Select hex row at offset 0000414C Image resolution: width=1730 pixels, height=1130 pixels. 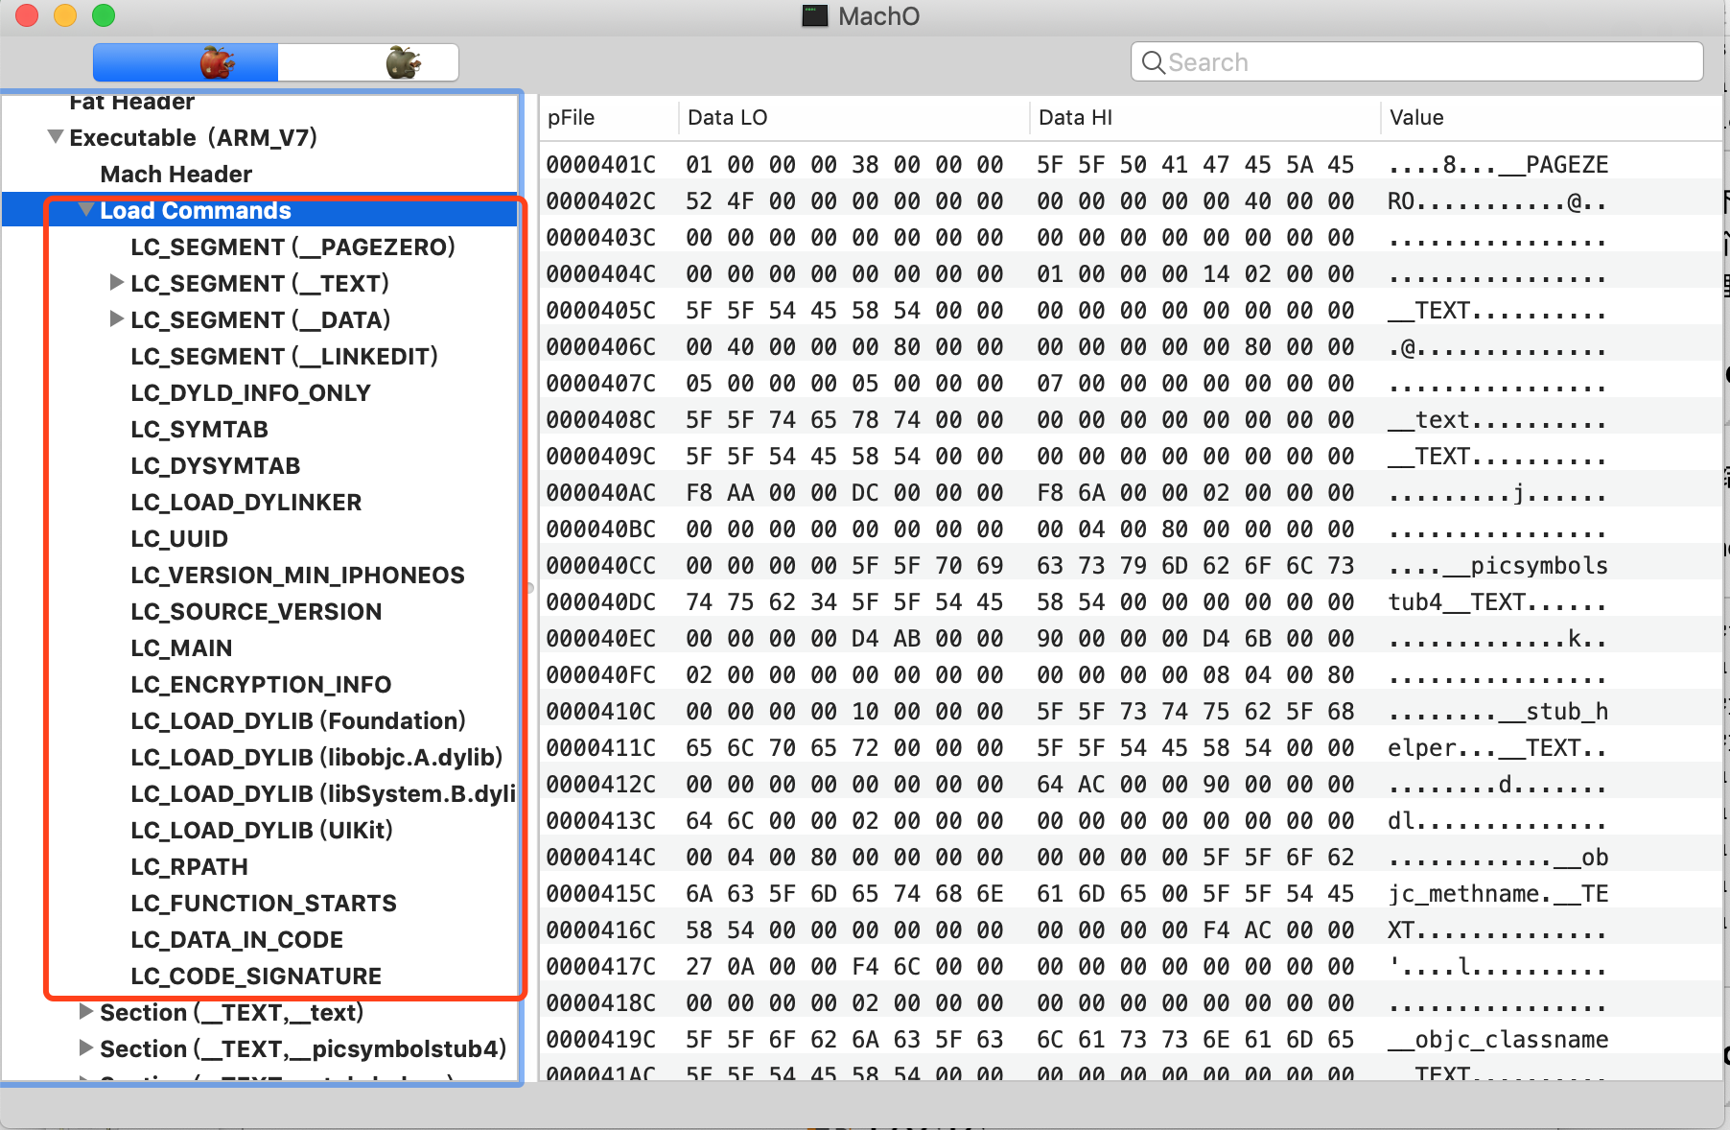pos(1131,857)
